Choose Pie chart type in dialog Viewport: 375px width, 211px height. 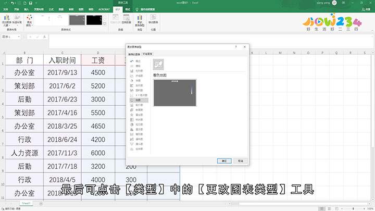(138, 81)
